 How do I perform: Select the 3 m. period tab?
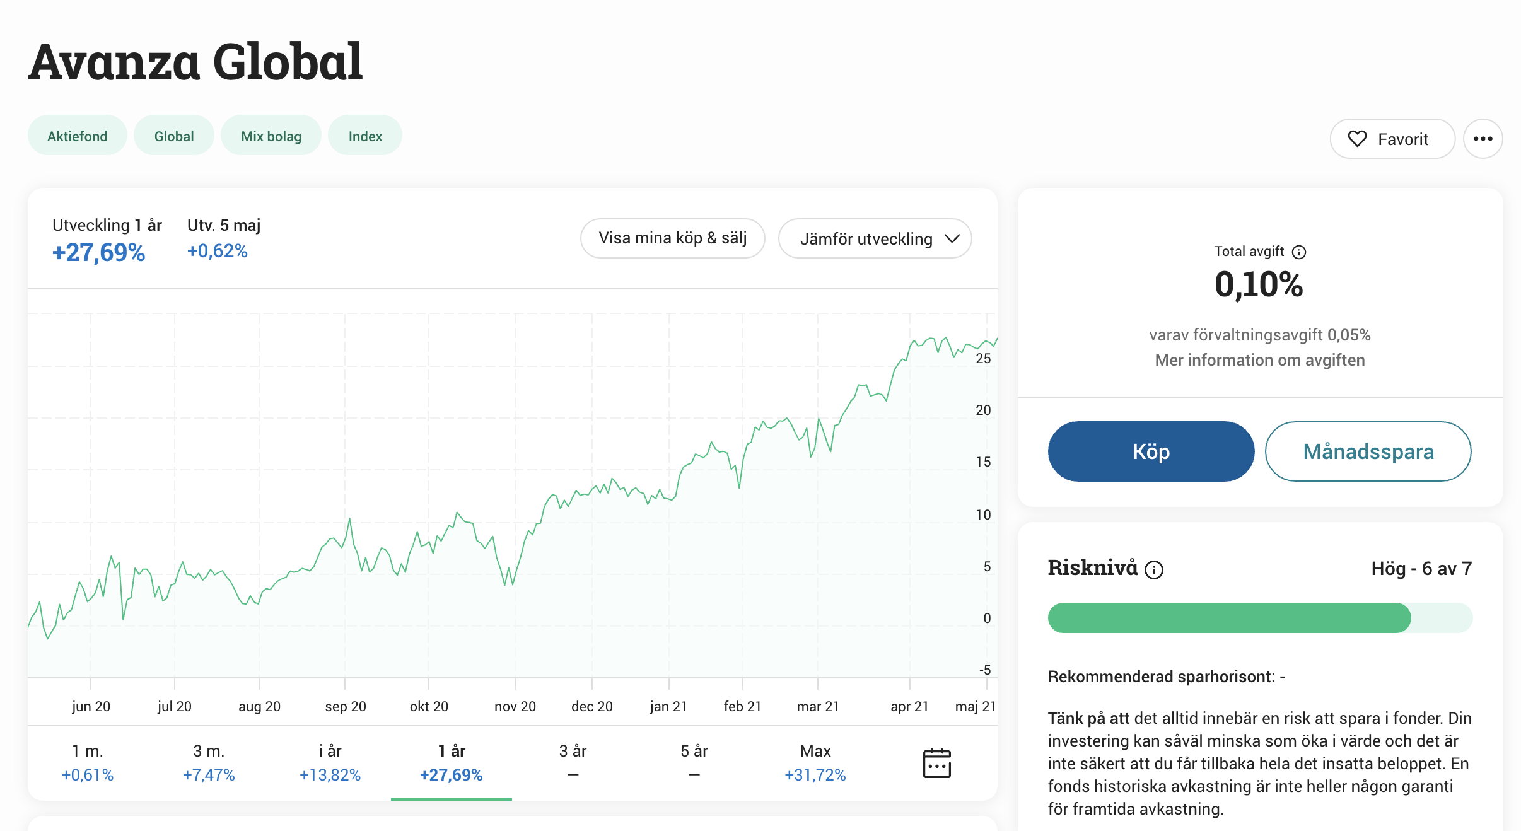tap(209, 762)
